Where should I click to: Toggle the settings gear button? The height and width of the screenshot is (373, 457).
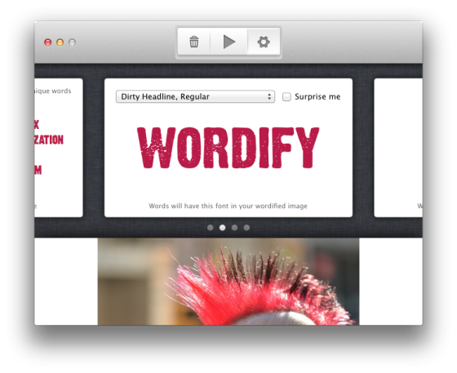coord(264,42)
